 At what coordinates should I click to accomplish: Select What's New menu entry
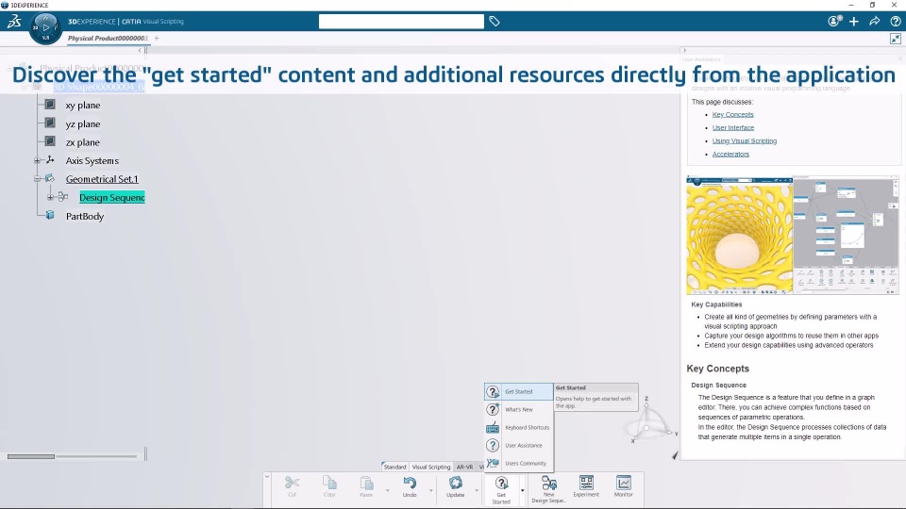[x=519, y=409]
